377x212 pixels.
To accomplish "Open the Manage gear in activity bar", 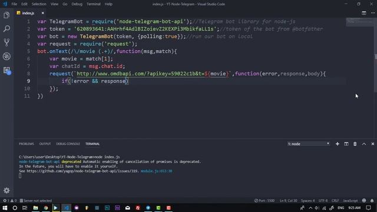I will (6, 190).
